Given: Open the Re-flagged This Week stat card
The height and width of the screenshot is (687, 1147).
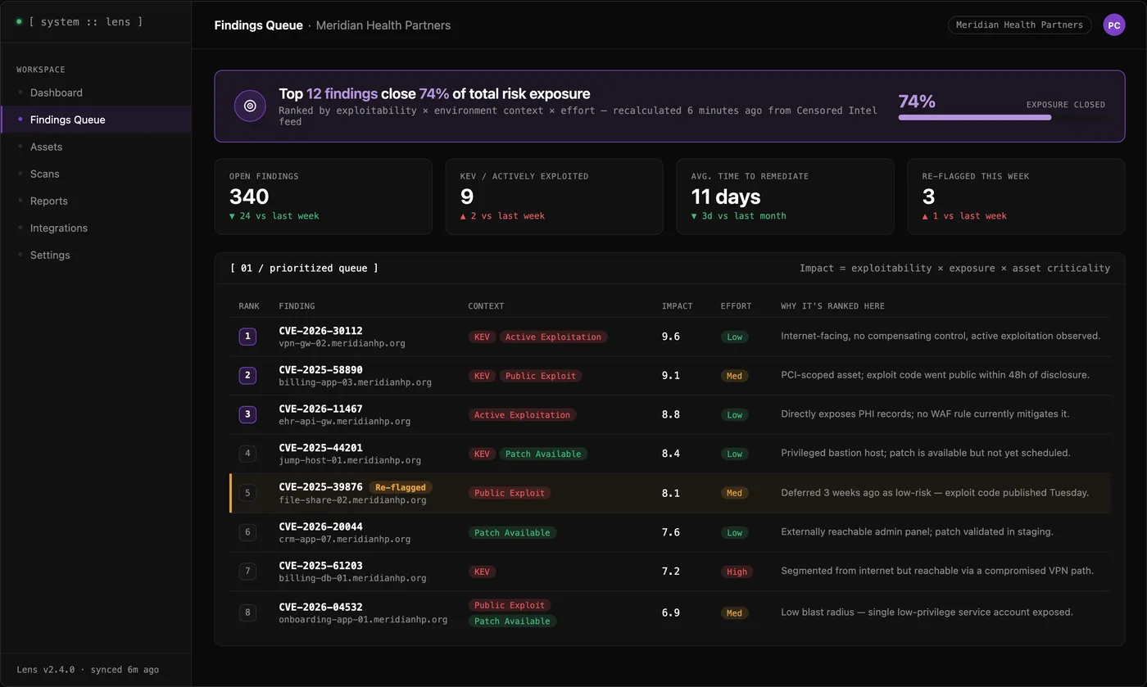Looking at the screenshot, I should 1017,197.
